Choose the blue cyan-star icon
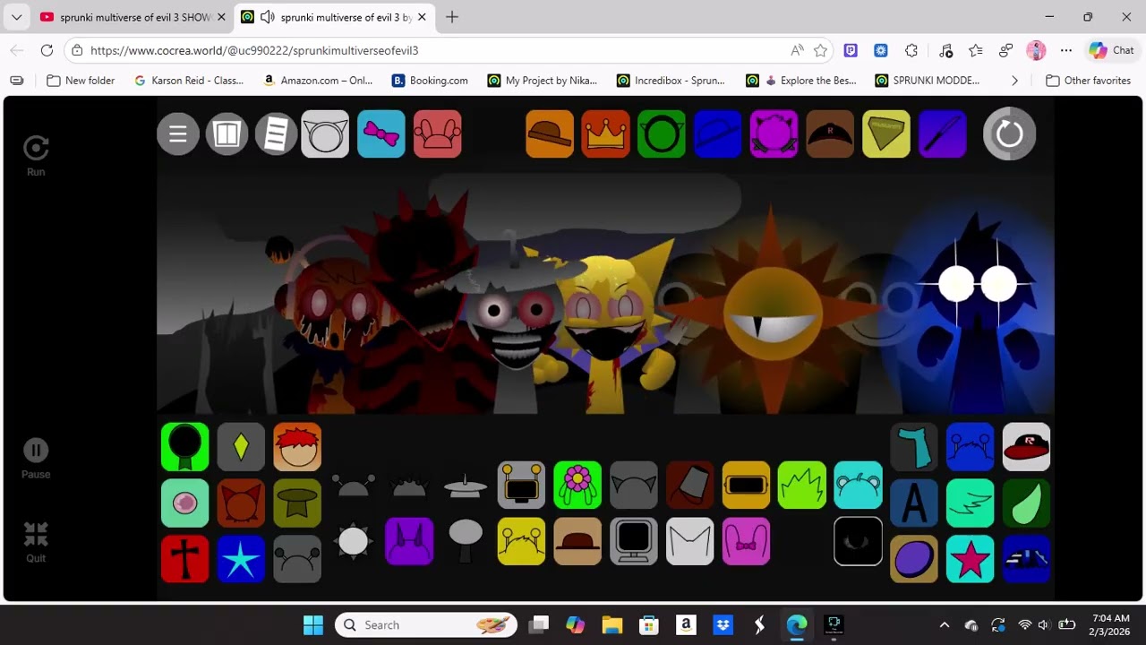 [241, 559]
